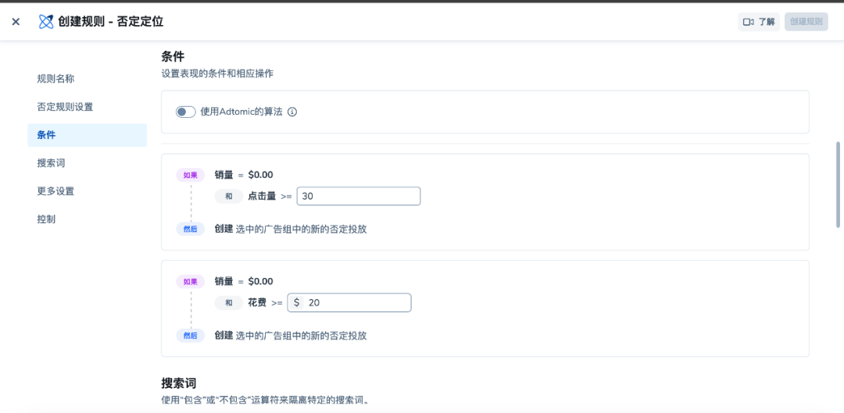This screenshot has width=844, height=413.
Task: Click 创建 action text in 花费 rule
Action: 224,336
